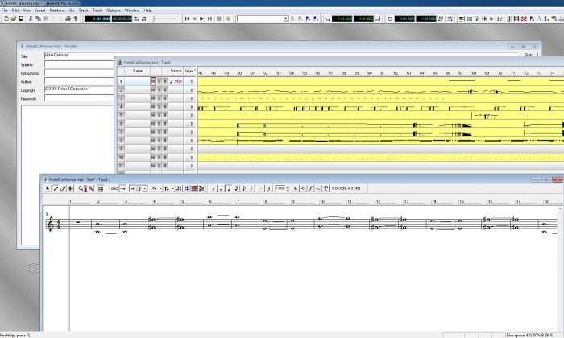Mute track 10 with its M button

click(x=153, y=157)
